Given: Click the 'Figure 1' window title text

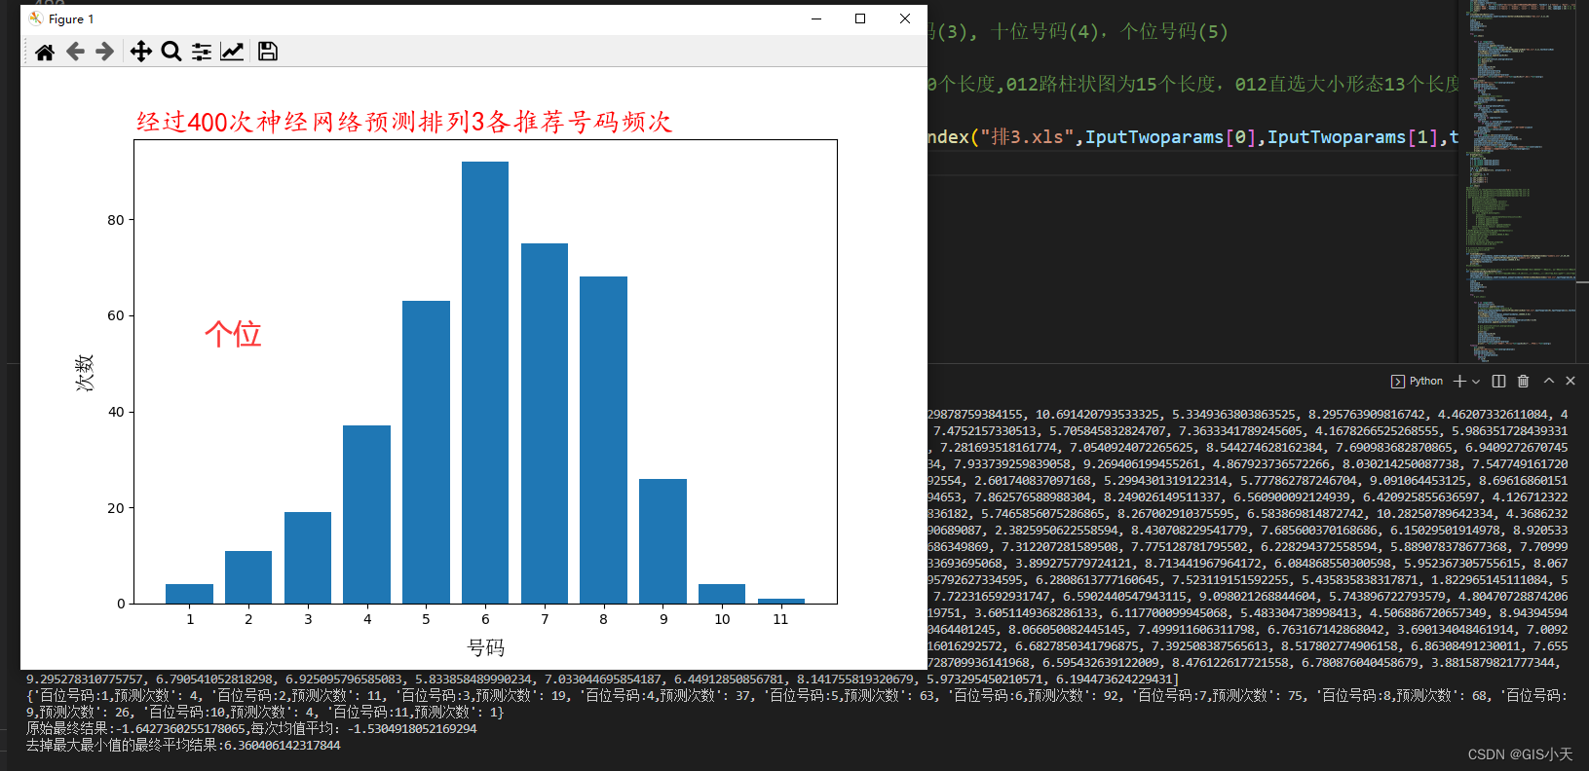Looking at the screenshot, I should pos(71,18).
